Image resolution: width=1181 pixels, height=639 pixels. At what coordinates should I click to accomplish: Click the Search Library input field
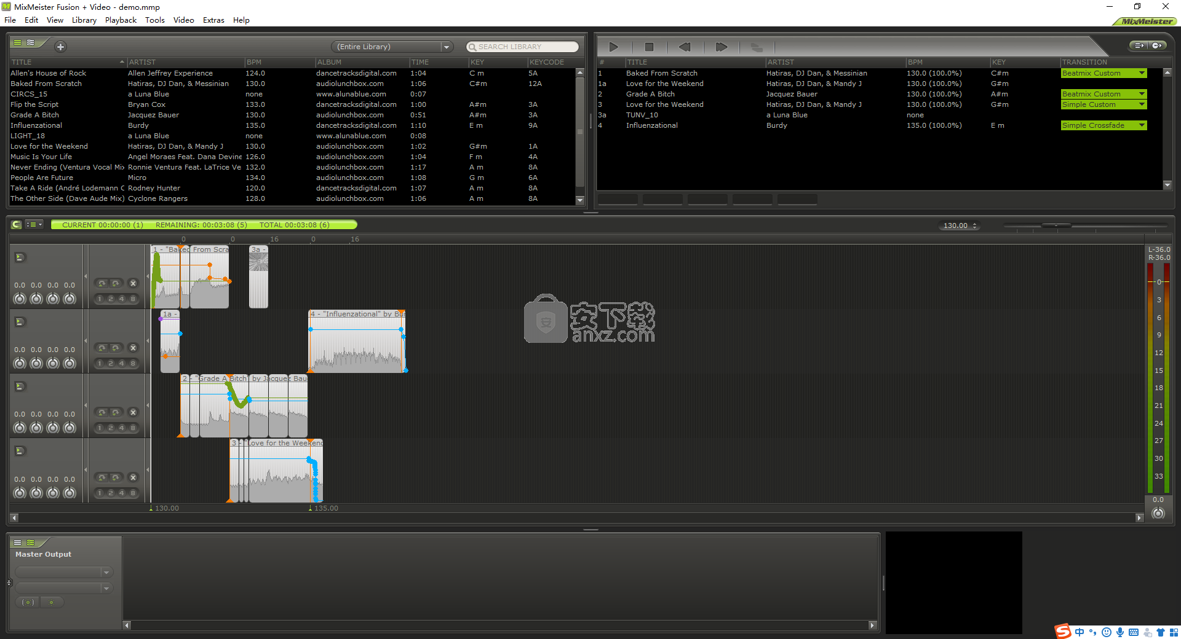click(x=522, y=47)
